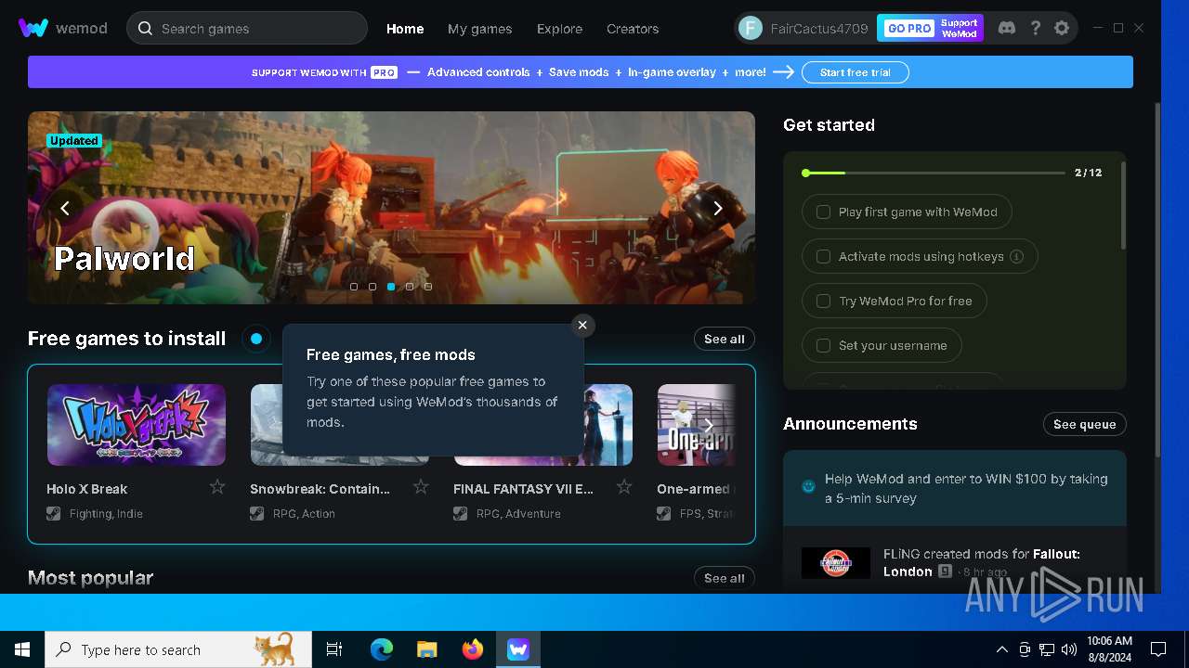
Task: Open WIN $100 survey announcement
Action: click(x=955, y=488)
